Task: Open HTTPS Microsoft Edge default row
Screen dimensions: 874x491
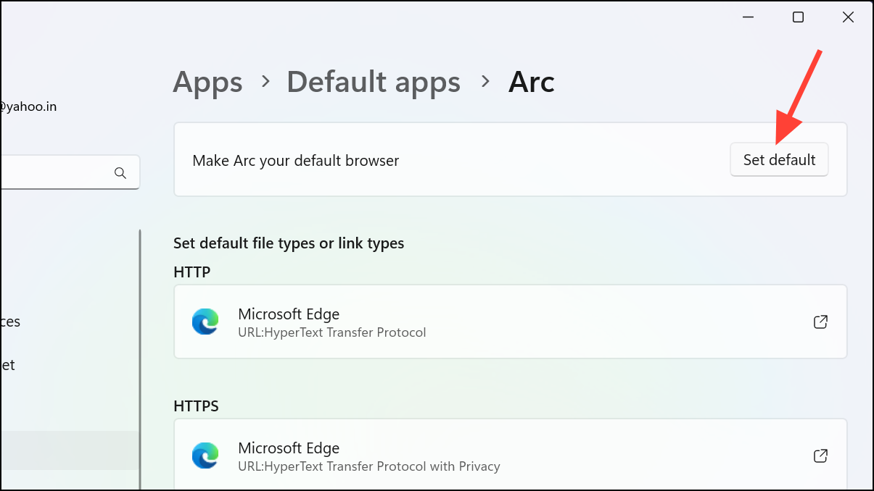Action: pyautogui.click(x=511, y=455)
